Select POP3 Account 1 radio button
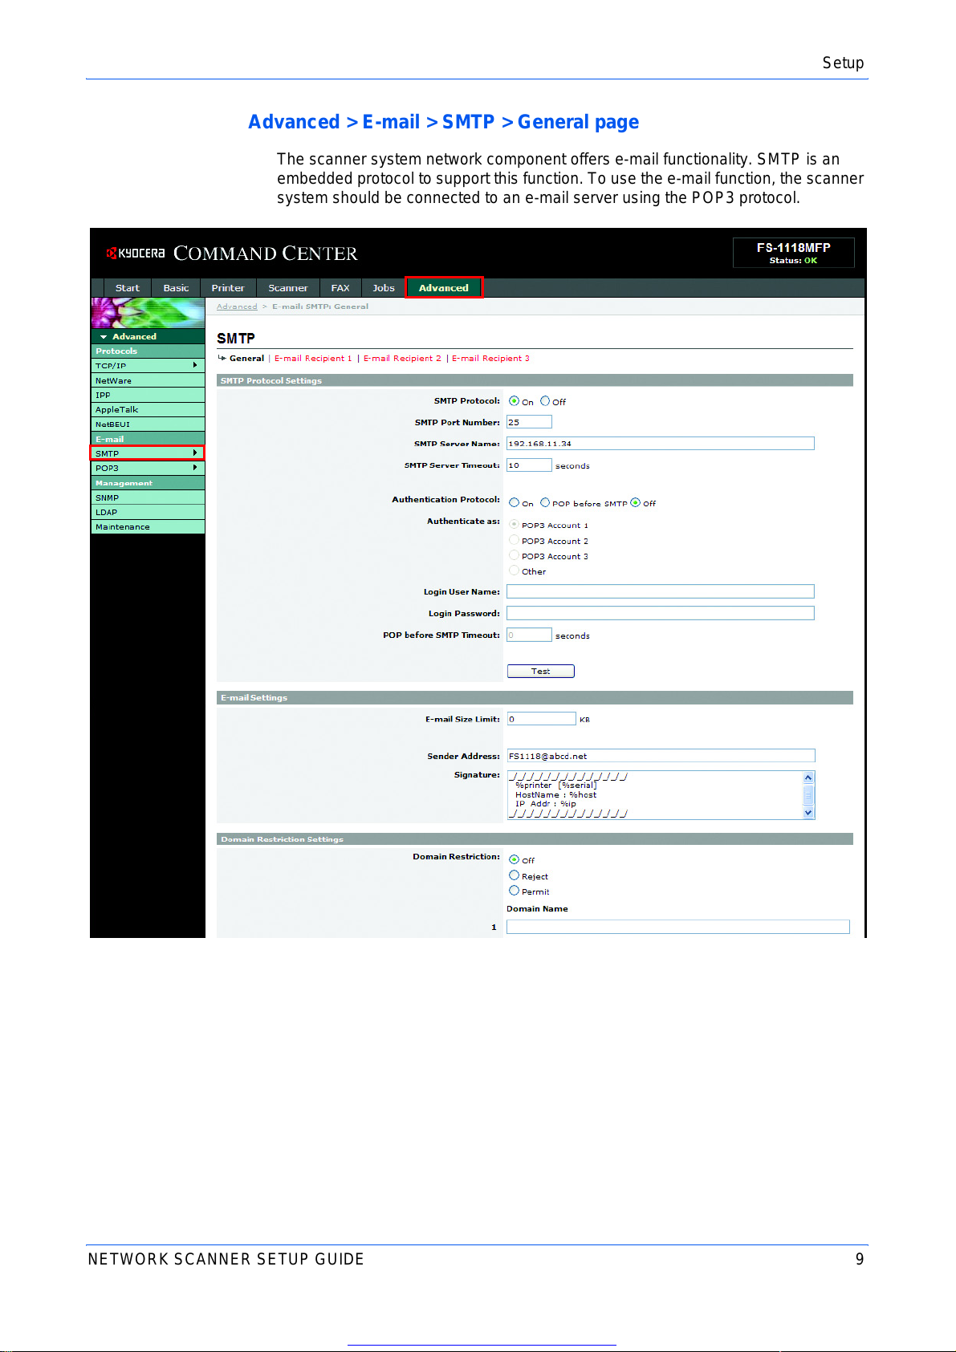This screenshot has height=1352, width=956. pyautogui.click(x=514, y=525)
